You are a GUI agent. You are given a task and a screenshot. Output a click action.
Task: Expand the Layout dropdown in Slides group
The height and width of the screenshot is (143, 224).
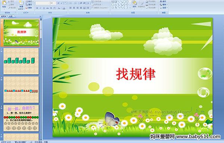tap(29, 1)
